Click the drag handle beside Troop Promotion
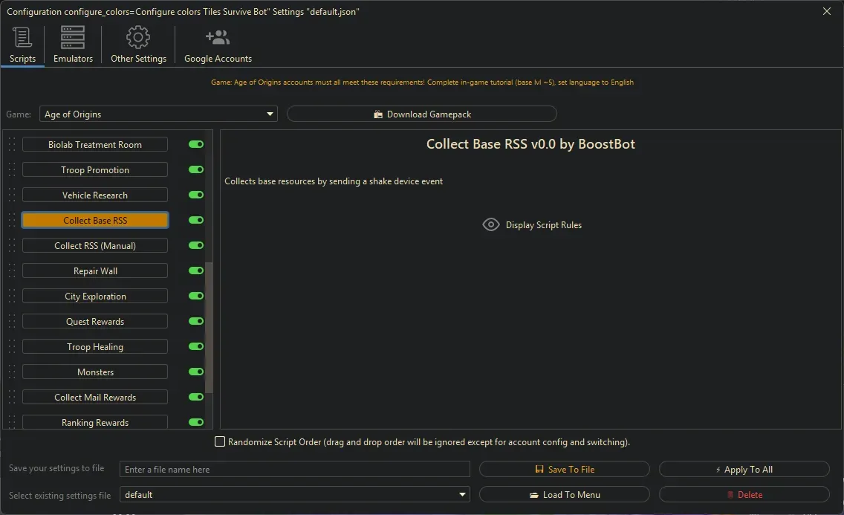 point(10,169)
